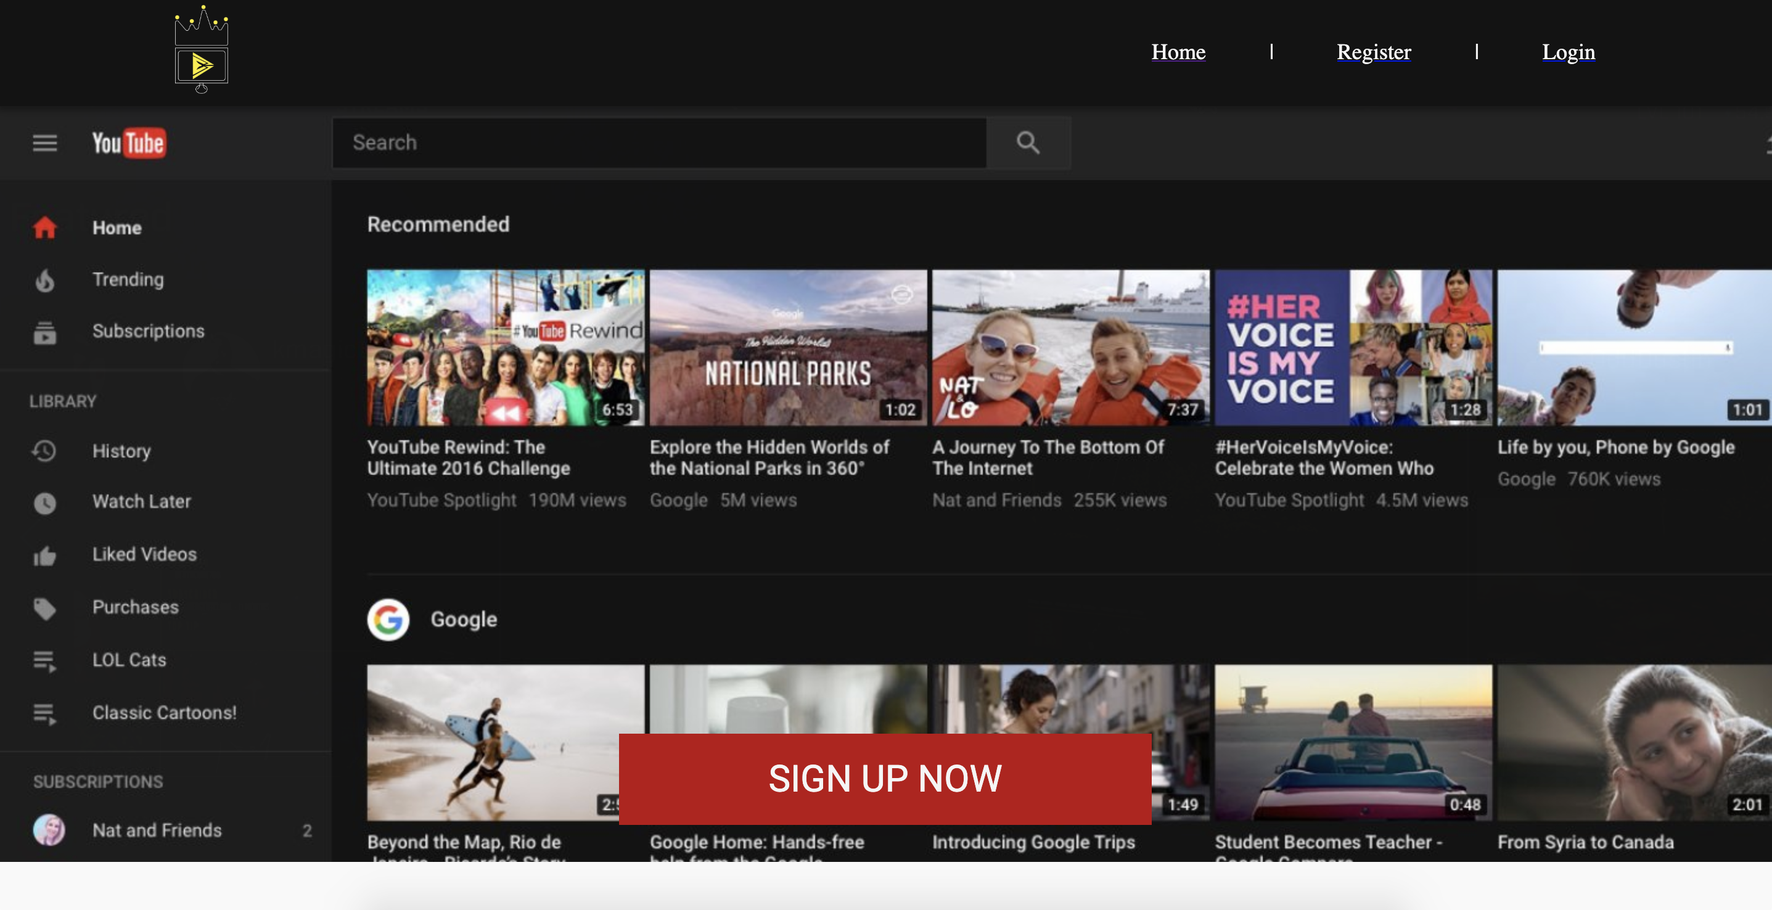
Task: Open title 'From Syria to Canada'
Action: pos(1586,842)
